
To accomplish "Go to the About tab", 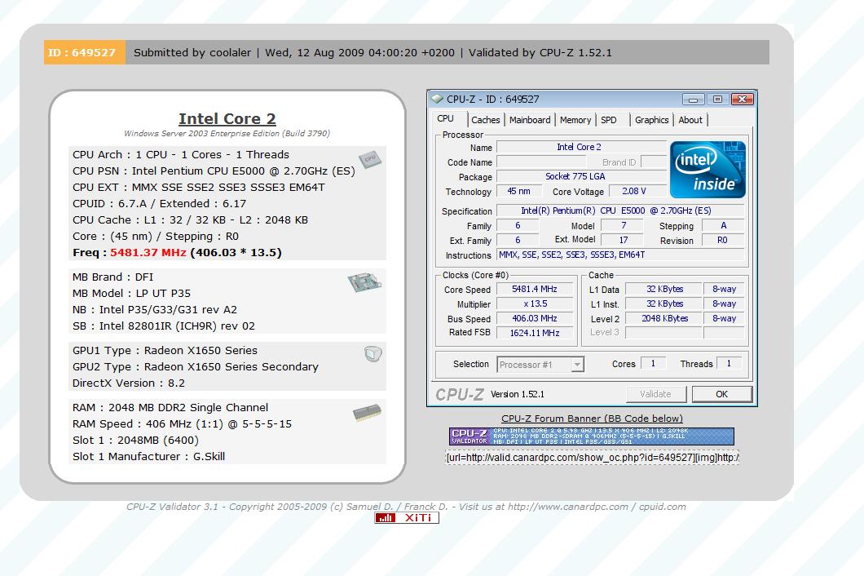I will (x=690, y=120).
